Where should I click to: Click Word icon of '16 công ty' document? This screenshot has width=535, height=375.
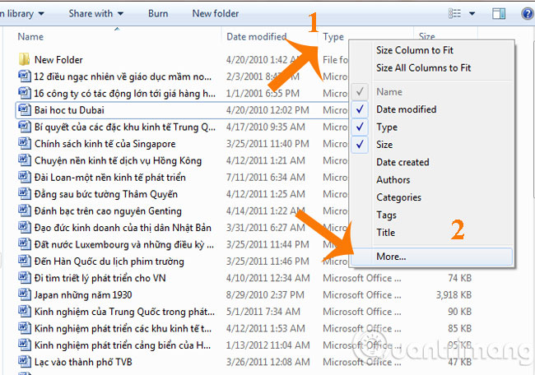24,93
